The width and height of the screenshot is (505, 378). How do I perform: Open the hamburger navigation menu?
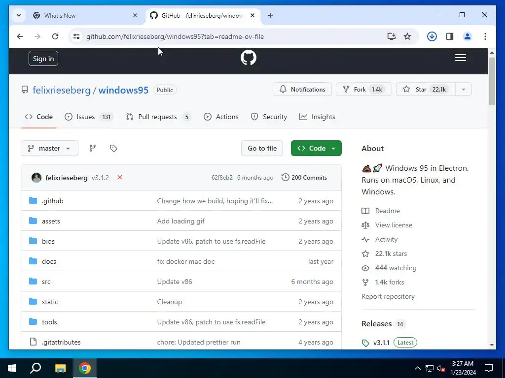(460, 58)
